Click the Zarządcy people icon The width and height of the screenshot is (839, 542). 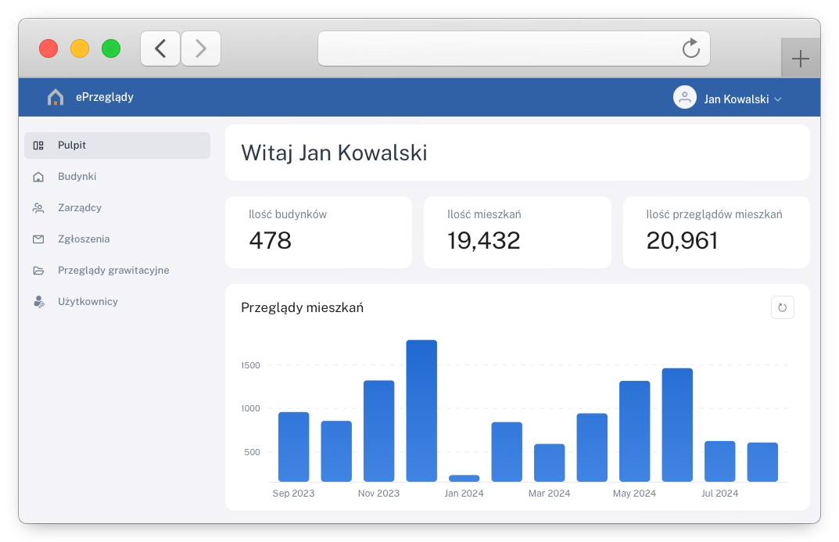click(x=38, y=208)
